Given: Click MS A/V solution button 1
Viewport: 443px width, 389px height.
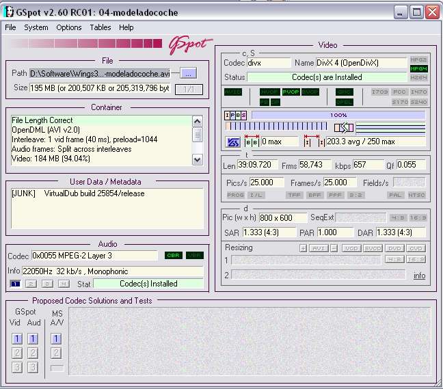Looking at the screenshot, I should pos(56,338).
